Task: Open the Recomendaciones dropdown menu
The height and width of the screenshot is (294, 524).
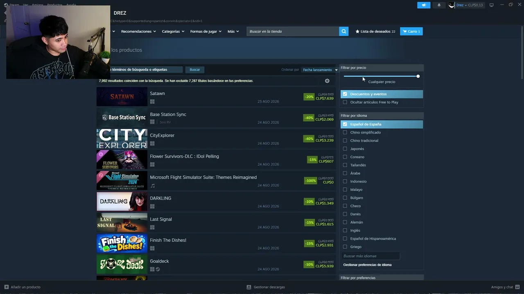Action: [138, 31]
